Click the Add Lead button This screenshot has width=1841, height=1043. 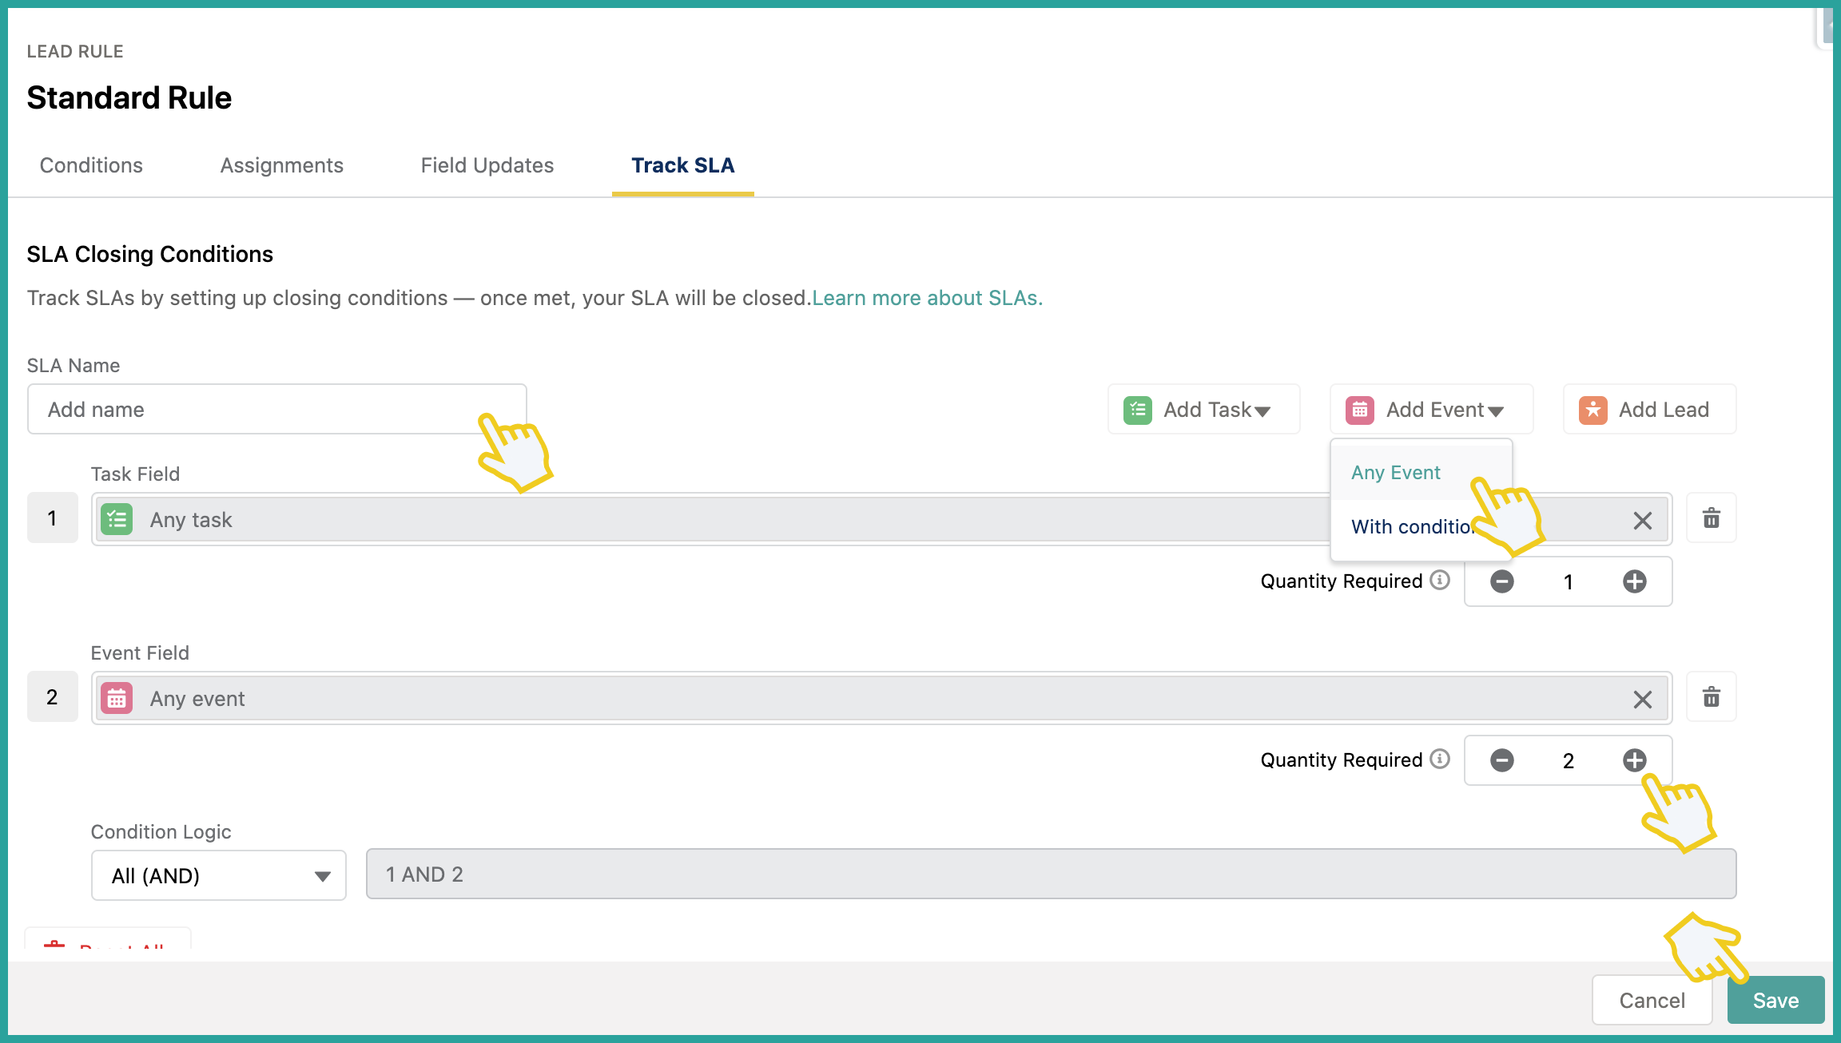click(1649, 410)
